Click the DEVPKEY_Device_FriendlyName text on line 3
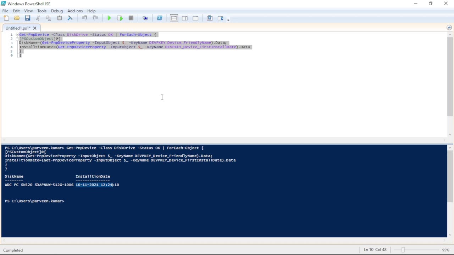 [180, 42]
